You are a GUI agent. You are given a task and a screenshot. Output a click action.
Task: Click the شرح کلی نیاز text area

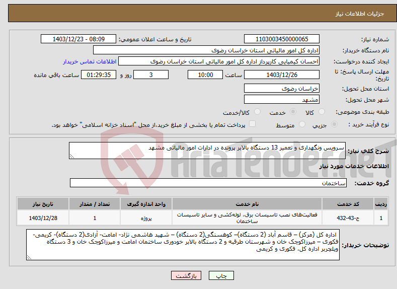(207, 151)
